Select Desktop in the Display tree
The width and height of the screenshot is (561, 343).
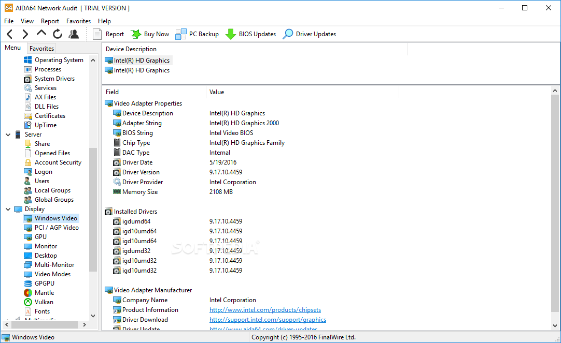[x=40, y=255]
